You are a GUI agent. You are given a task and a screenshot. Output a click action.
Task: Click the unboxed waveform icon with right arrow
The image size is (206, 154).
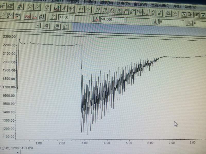105,11
